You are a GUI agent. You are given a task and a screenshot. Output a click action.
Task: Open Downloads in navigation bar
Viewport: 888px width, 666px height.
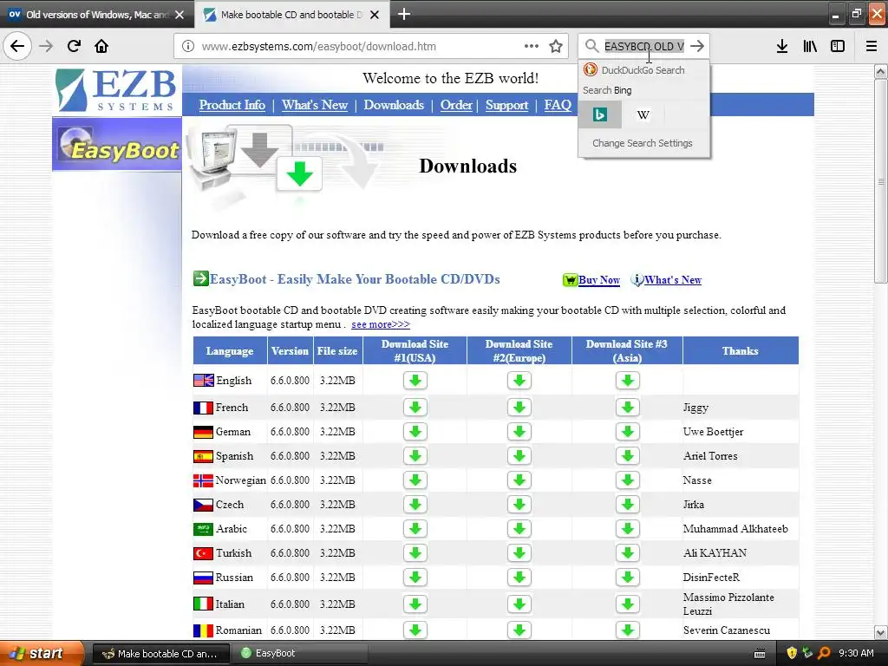click(x=394, y=105)
